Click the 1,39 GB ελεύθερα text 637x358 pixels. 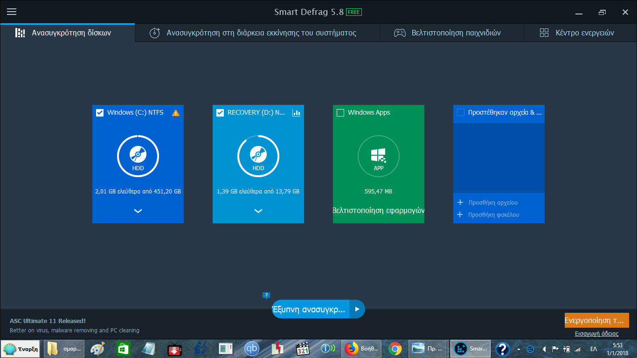click(258, 192)
